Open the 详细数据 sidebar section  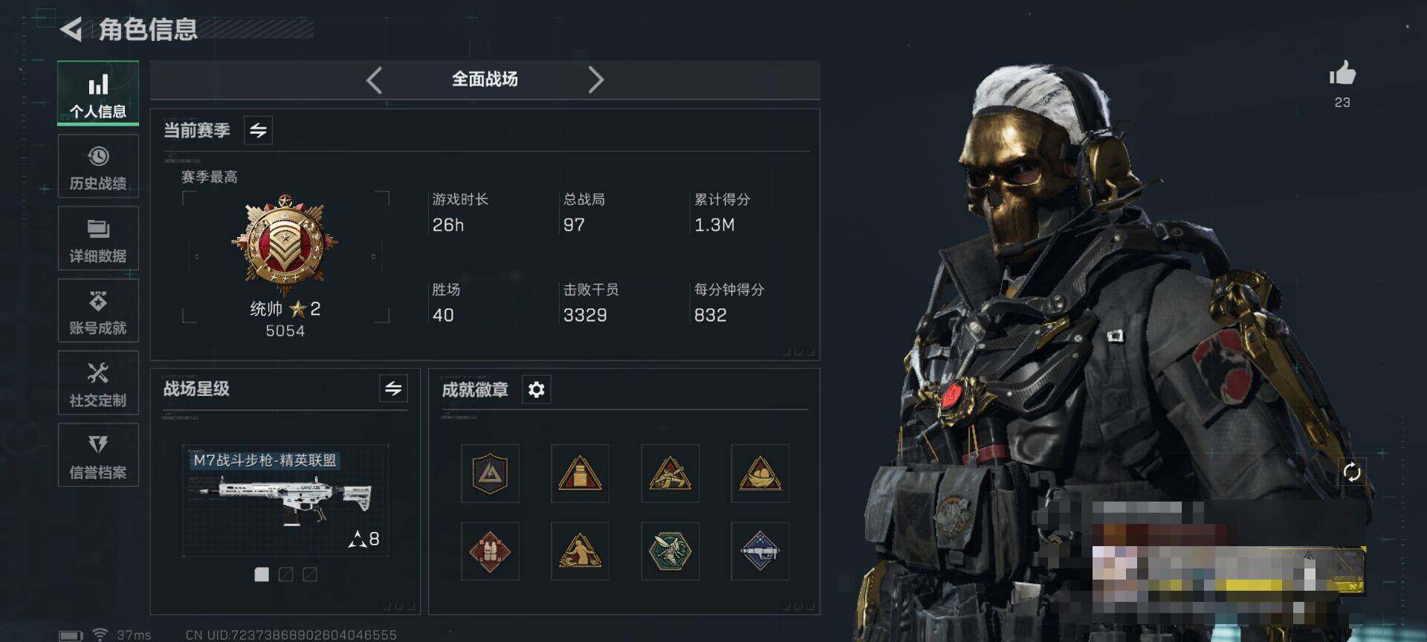click(98, 239)
